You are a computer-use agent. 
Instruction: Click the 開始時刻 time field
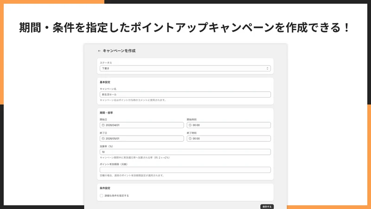229,125
